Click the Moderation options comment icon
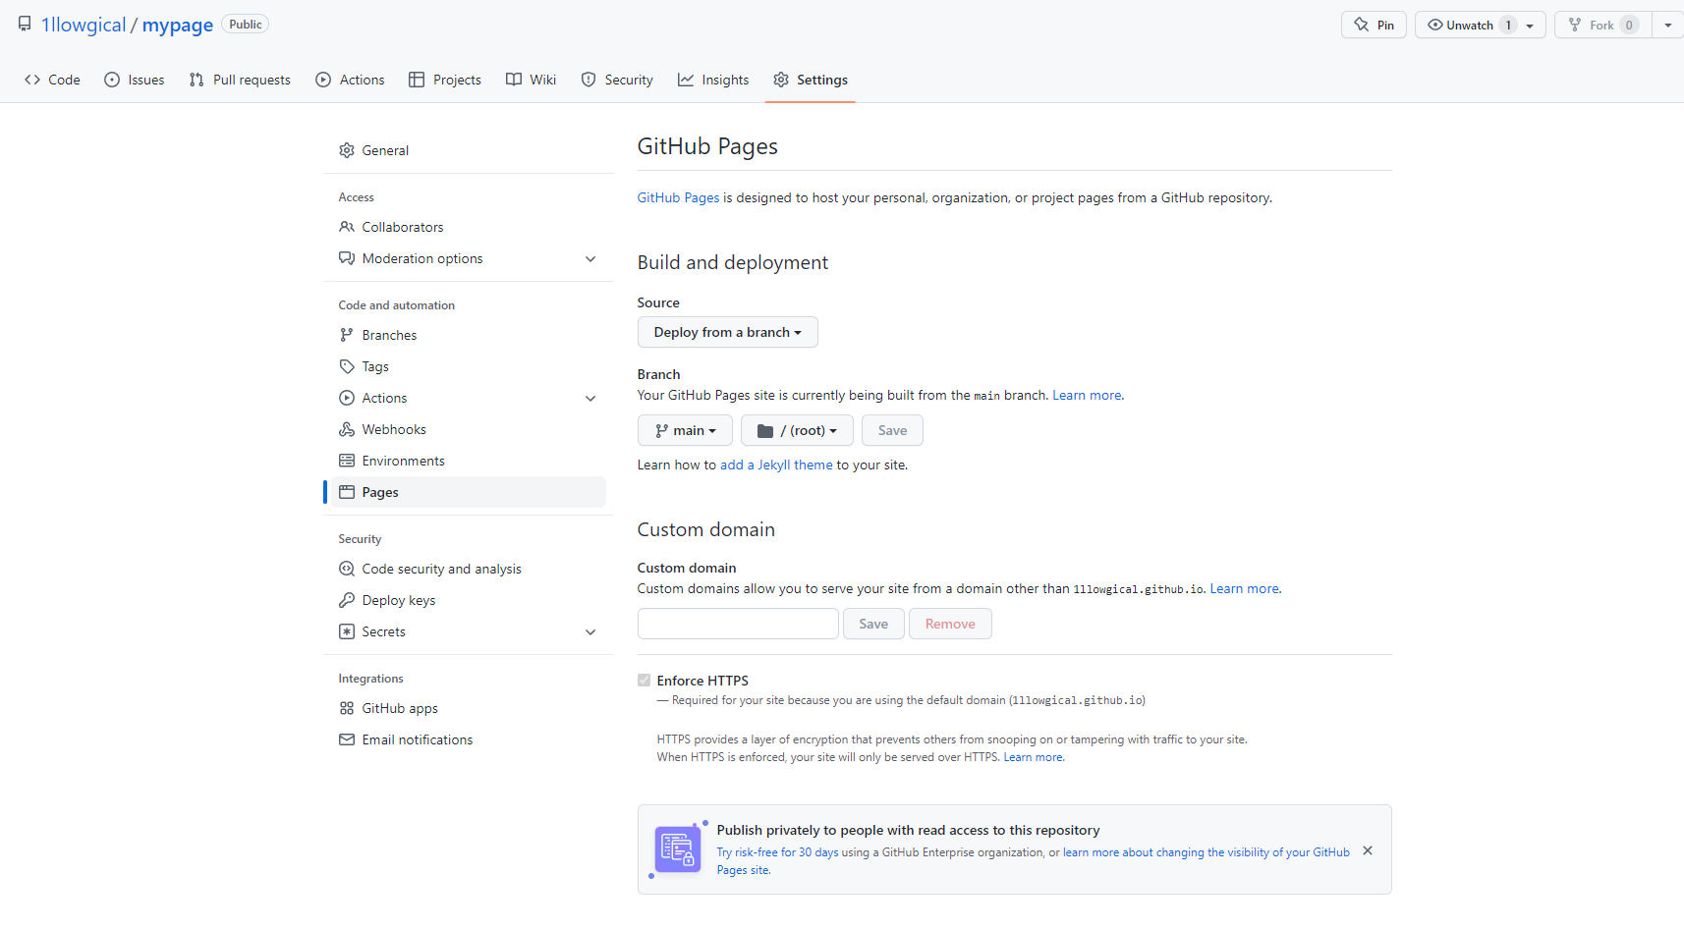The image size is (1684, 930). (x=347, y=258)
